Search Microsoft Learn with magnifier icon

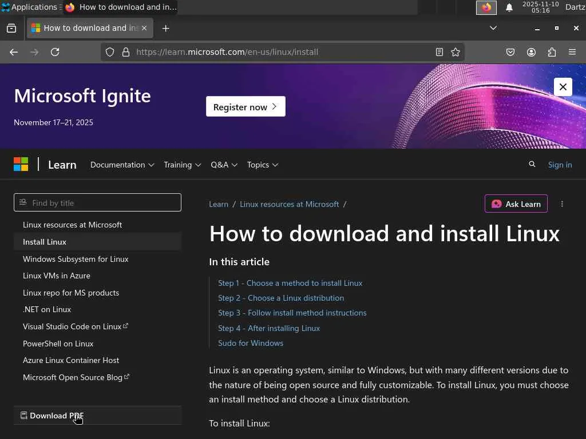[x=532, y=164]
